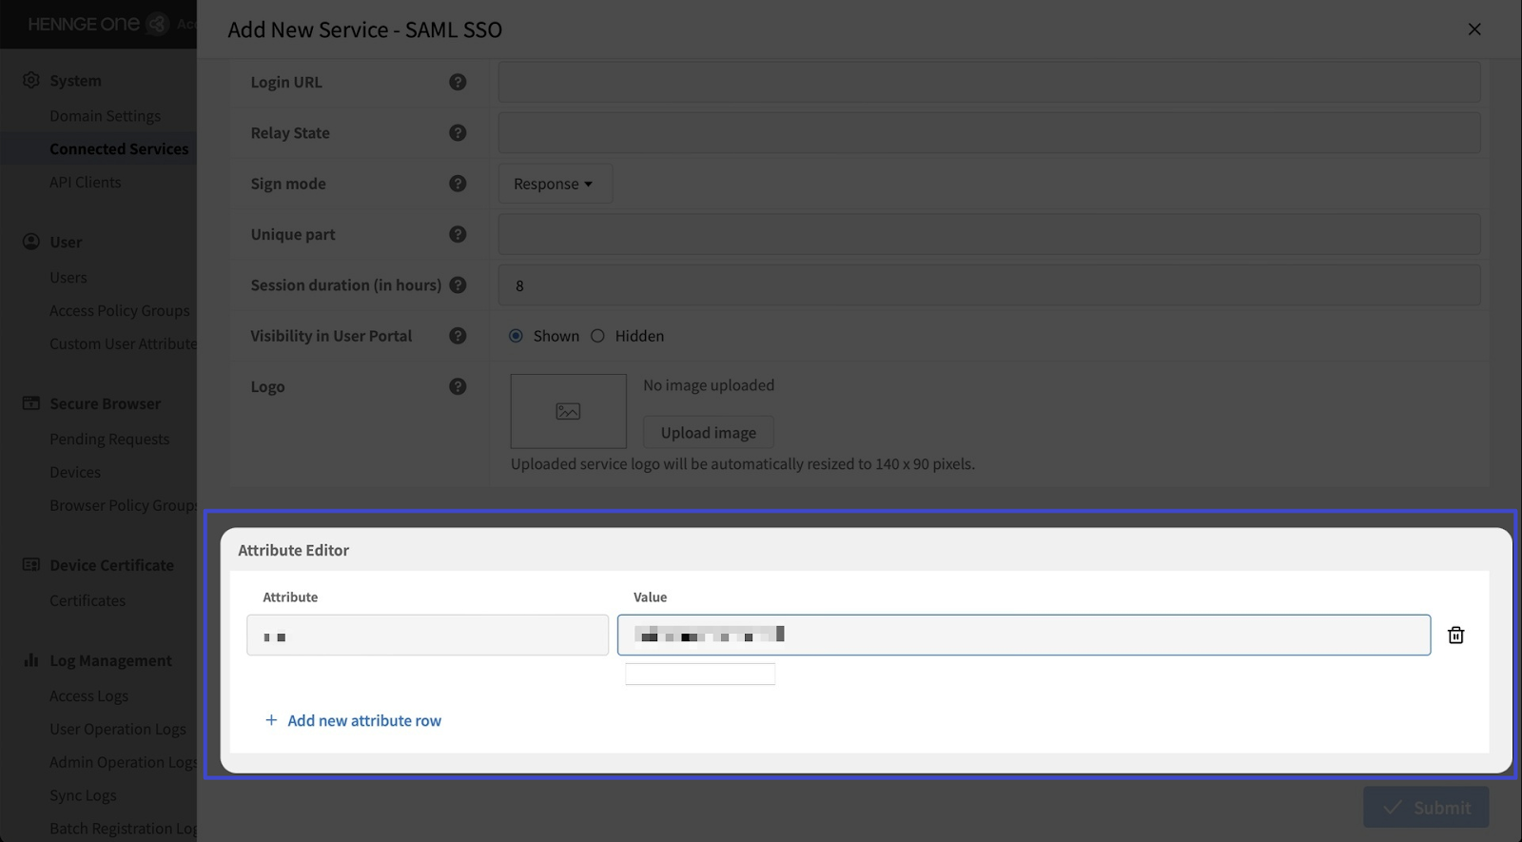Go to Domain Settings in sidebar
1522x842 pixels.
[x=105, y=116]
